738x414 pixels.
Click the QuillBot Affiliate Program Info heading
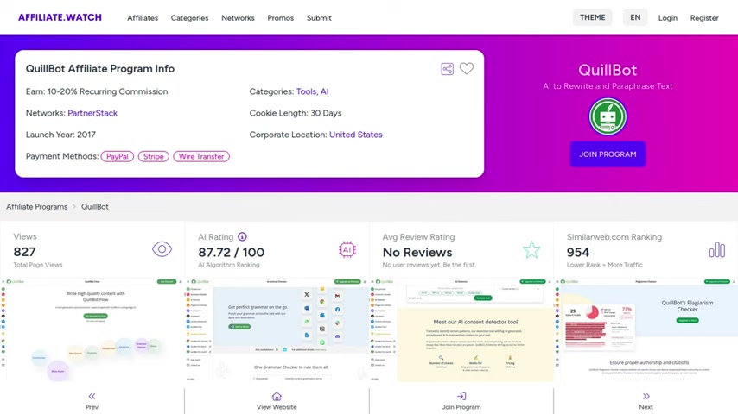pyautogui.click(x=99, y=69)
